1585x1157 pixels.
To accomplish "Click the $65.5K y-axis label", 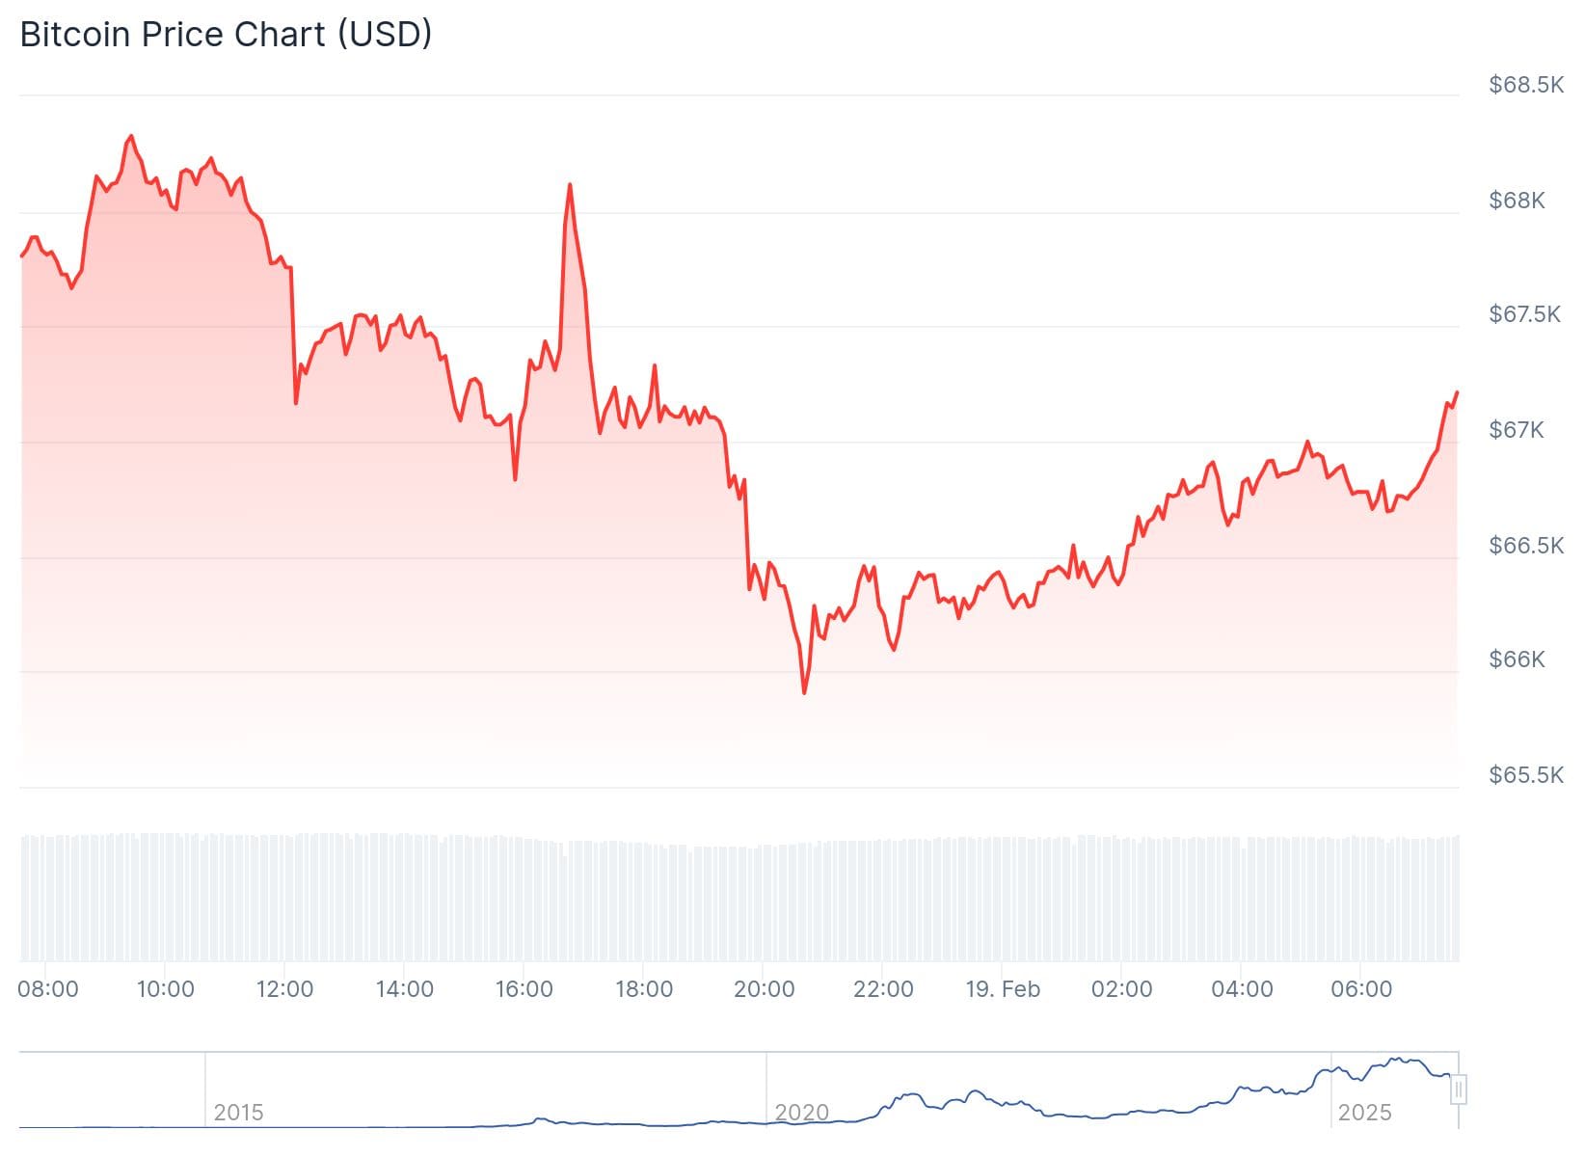I will (x=1525, y=775).
